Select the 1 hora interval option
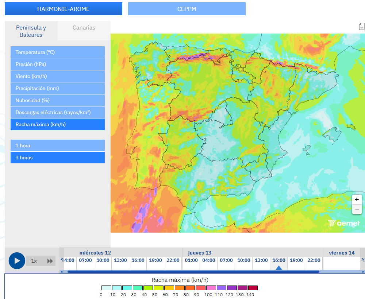 tap(58, 145)
